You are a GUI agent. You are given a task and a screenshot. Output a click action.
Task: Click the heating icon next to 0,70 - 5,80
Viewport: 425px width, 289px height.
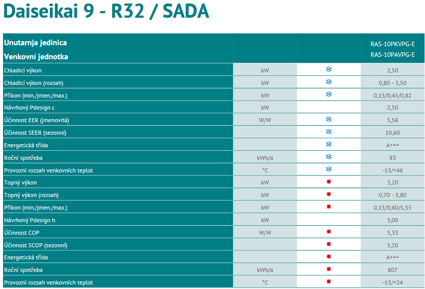click(328, 195)
